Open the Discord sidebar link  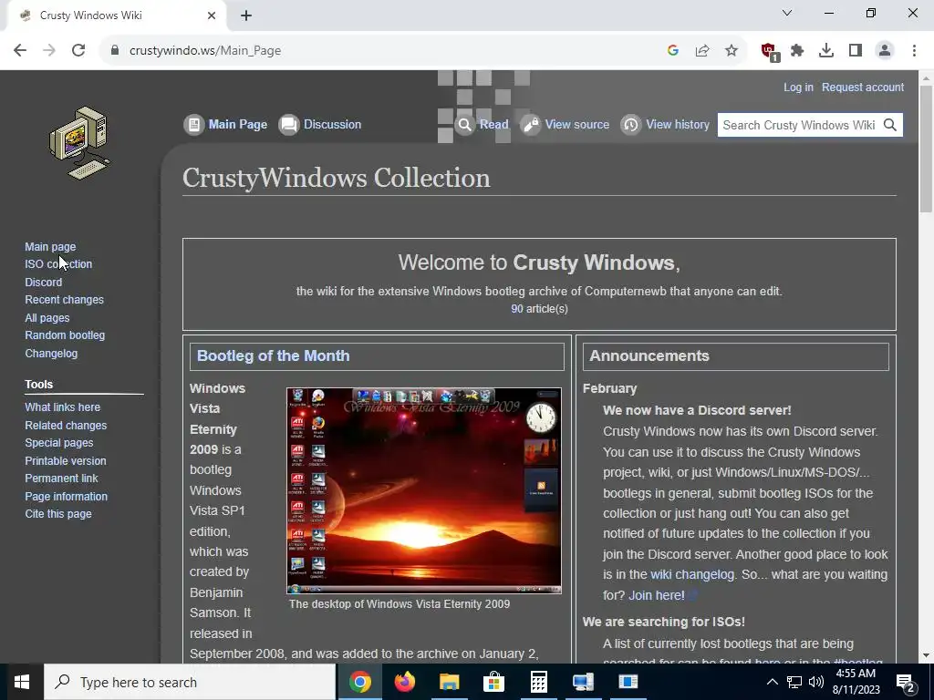tap(43, 283)
